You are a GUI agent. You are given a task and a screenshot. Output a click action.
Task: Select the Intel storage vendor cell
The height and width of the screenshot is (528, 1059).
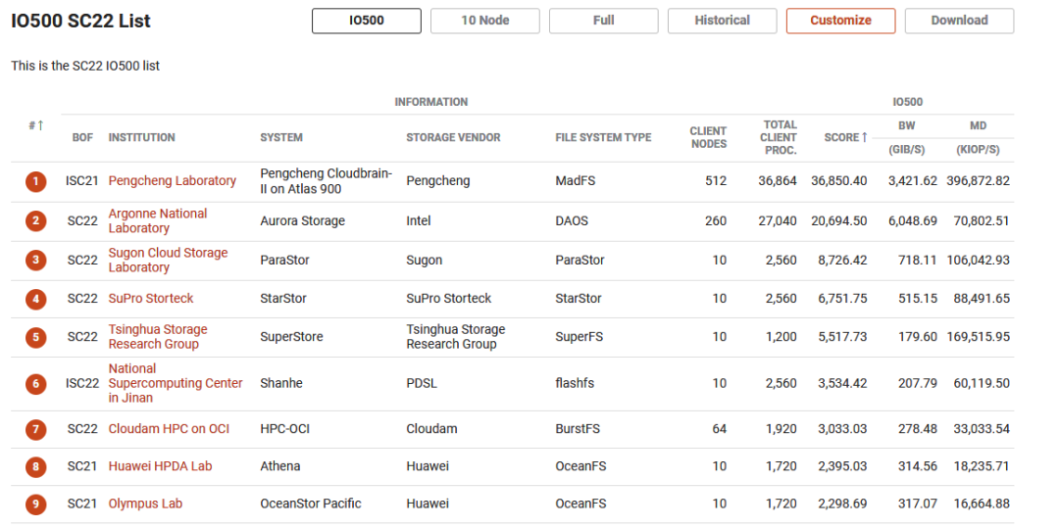tap(418, 221)
